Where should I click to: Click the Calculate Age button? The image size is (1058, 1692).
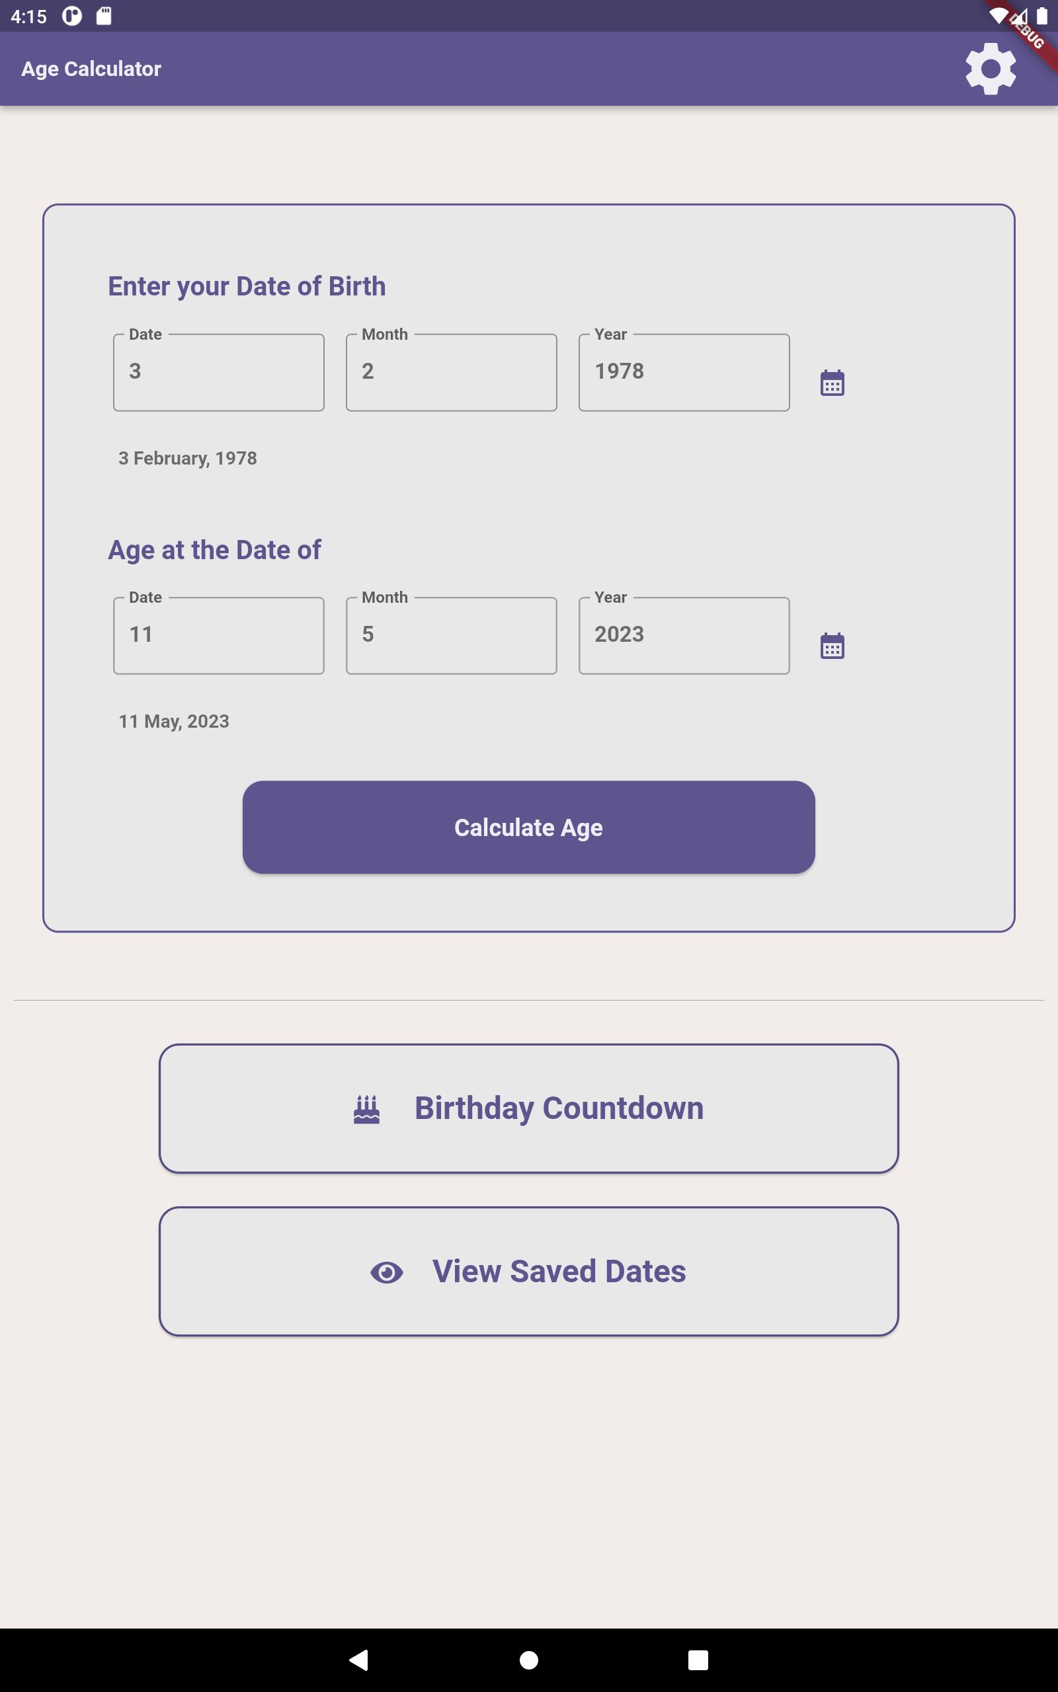pos(529,827)
